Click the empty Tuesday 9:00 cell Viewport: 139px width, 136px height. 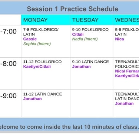coord(92,103)
